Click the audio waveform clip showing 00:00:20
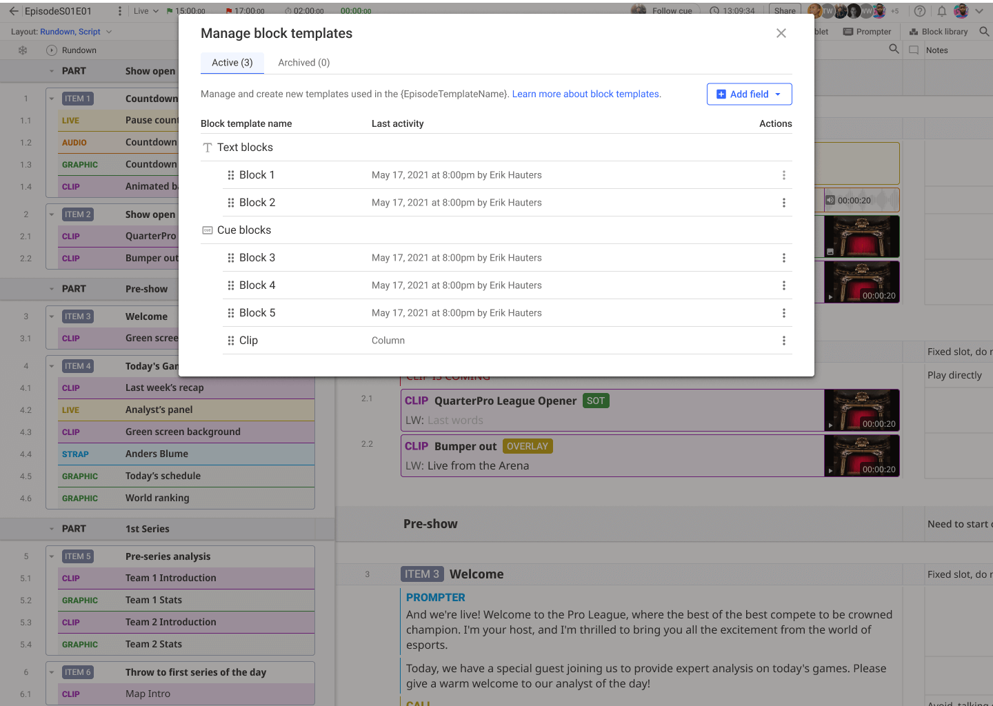 (862, 201)
